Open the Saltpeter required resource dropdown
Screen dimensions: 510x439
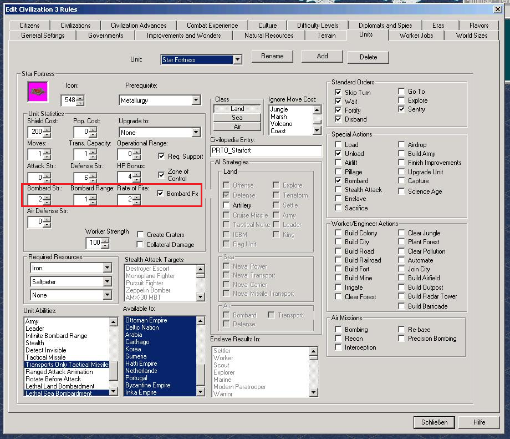click(x=108, y=281)
